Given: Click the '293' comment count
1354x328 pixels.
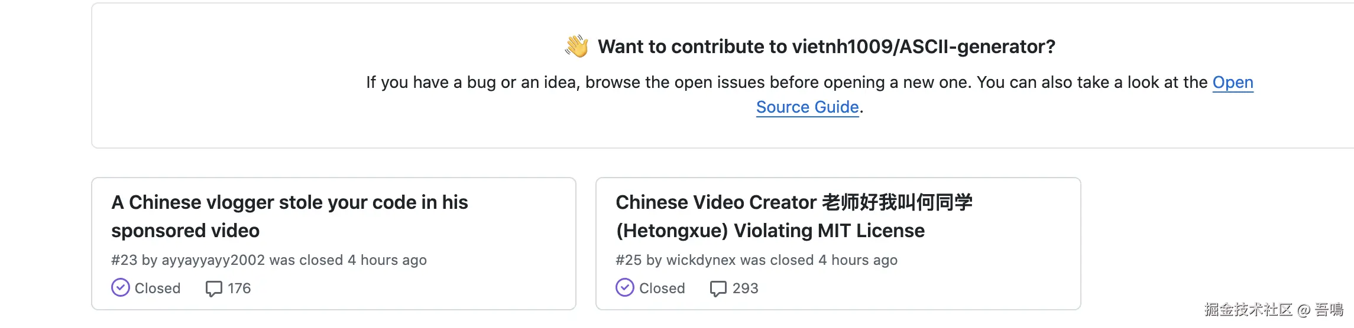Looking at the screenshot, I should point(745,288).
